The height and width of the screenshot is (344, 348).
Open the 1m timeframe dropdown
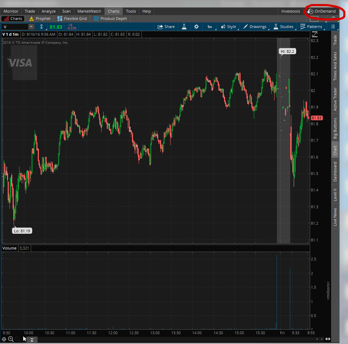(x=210, y=27)
